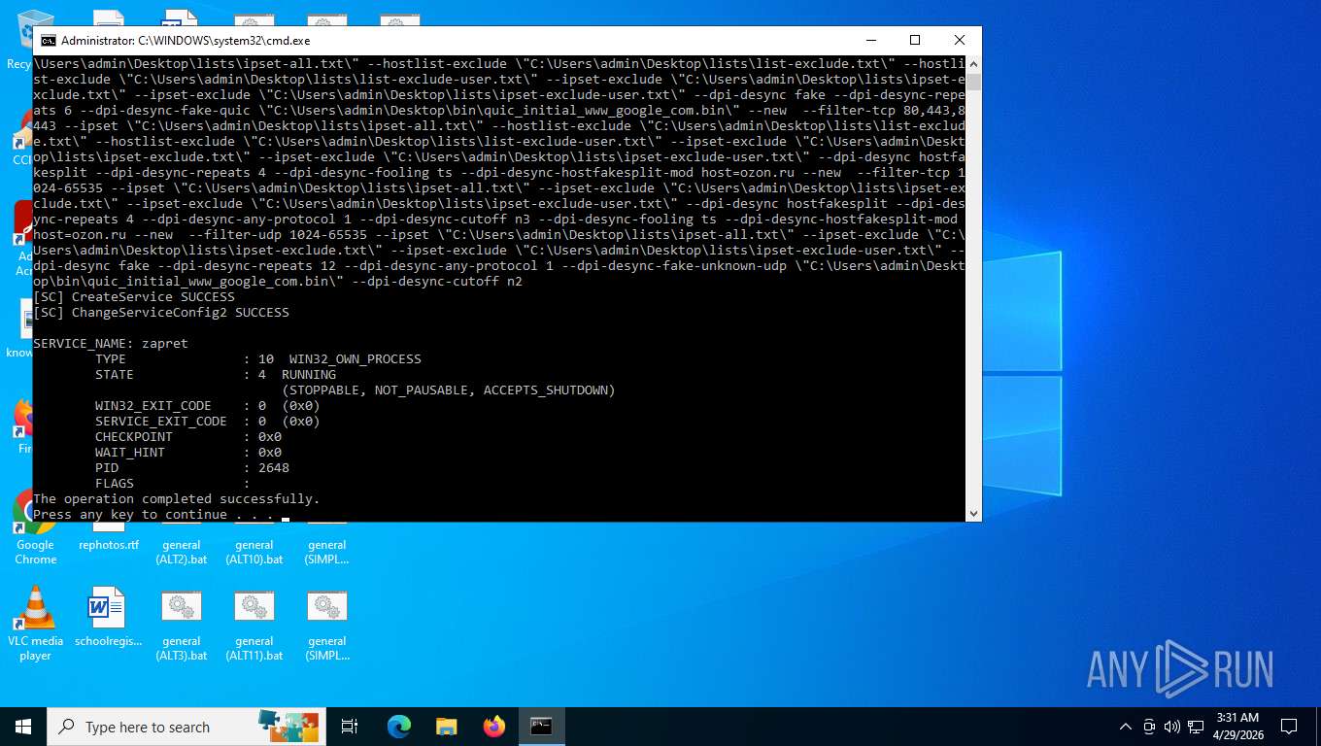Open Task View on taskbar
Image resolution: width=1321 pixels, height=746 pixels.
click(x=350, y=727)
